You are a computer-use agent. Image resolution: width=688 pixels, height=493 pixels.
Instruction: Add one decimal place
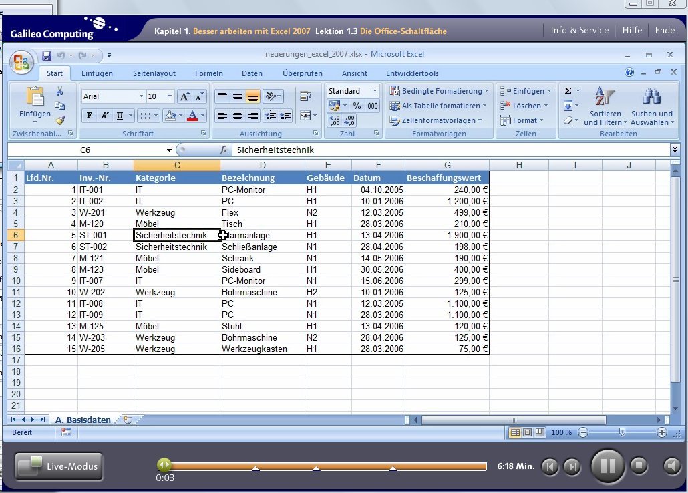(335, 120)
